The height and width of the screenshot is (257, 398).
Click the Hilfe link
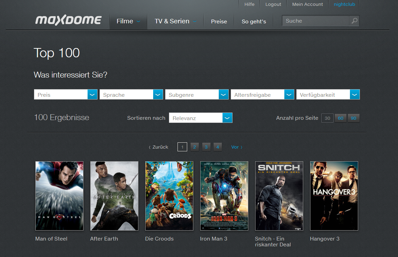pyautogui.click(x=249, y=4)
